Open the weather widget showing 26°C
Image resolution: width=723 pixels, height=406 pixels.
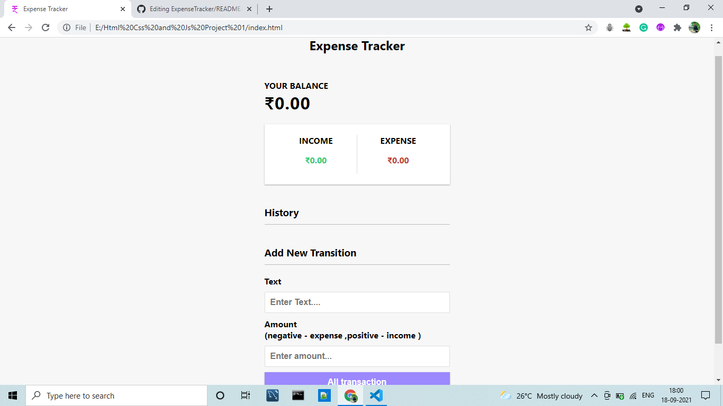(541, 395)
